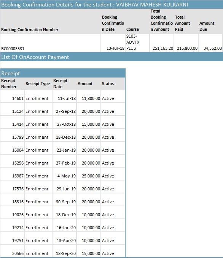Click the Total Amount Paid value 216,800.00

point(187,48)
